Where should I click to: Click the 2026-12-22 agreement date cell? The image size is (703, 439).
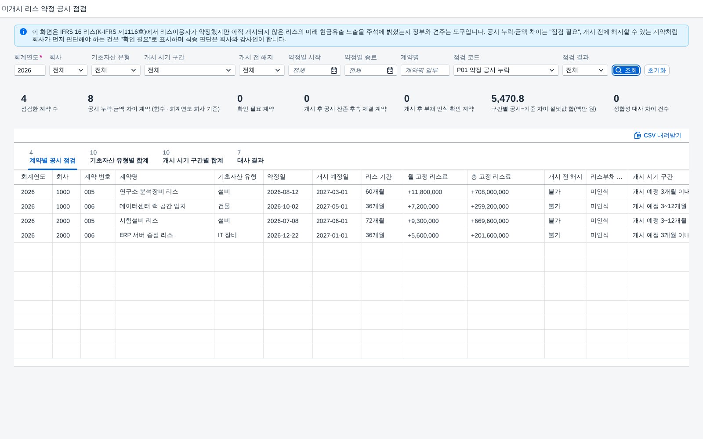click(x=288, y=235)
